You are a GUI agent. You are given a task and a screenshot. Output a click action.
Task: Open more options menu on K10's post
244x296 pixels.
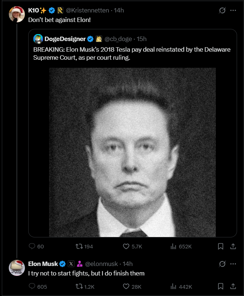[233, 10]
